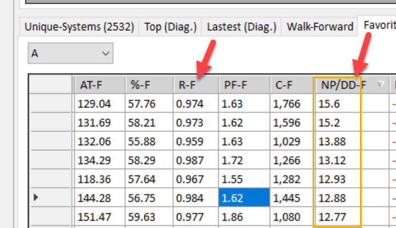Click the 0.987 cell in R-F column
The image size is (396, 228).
pos(196,160)
